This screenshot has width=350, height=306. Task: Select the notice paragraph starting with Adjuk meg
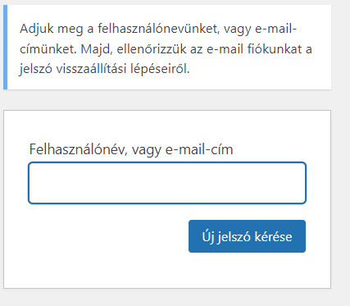pyautogui.click(x=166, y=49)
